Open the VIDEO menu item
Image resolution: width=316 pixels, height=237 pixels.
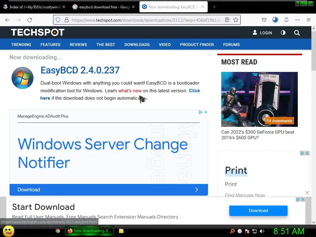click(x=165, y=44)
